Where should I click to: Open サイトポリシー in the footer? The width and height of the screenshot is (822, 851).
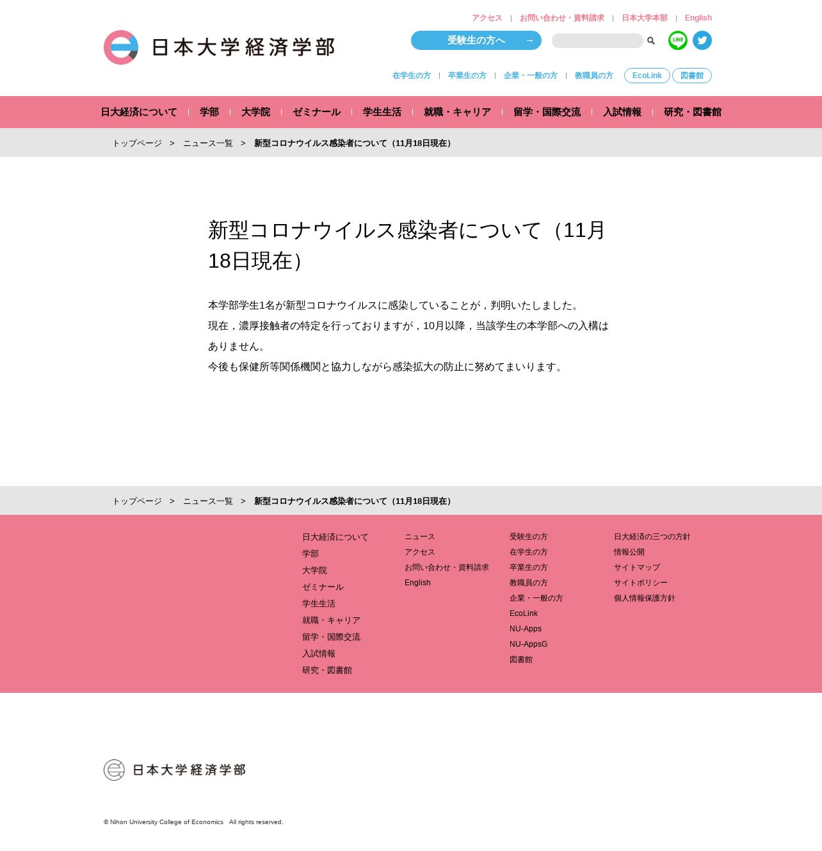click(x=641, y=583)
